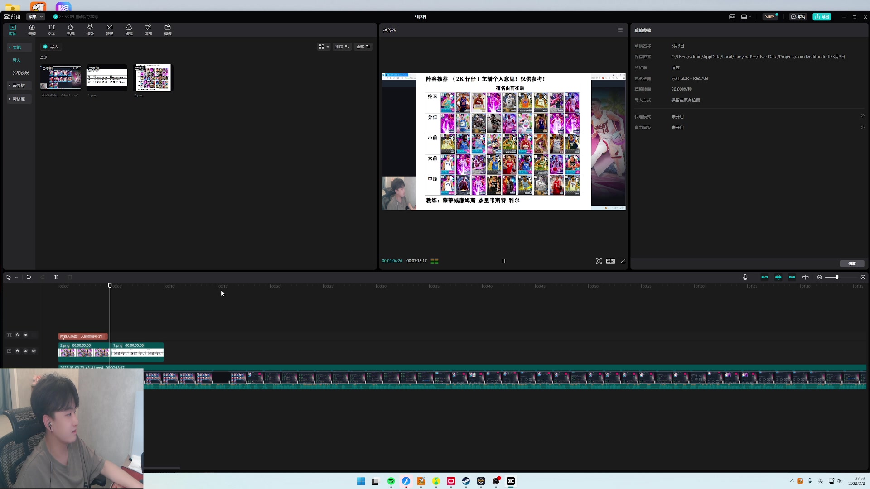This screenshot has width=870, height=489.
Task: Zoom out the timeline with minus icon
Action: (819, 277)
